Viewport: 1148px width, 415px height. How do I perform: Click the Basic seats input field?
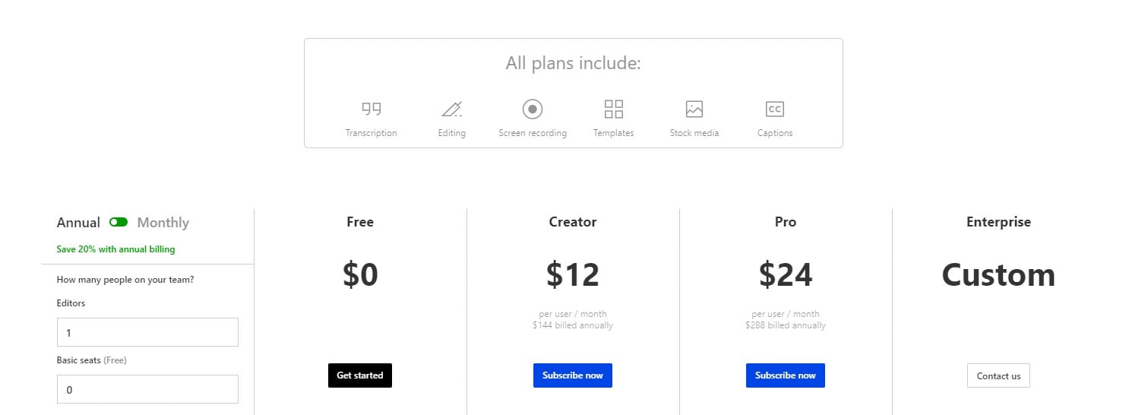point(147,389)
